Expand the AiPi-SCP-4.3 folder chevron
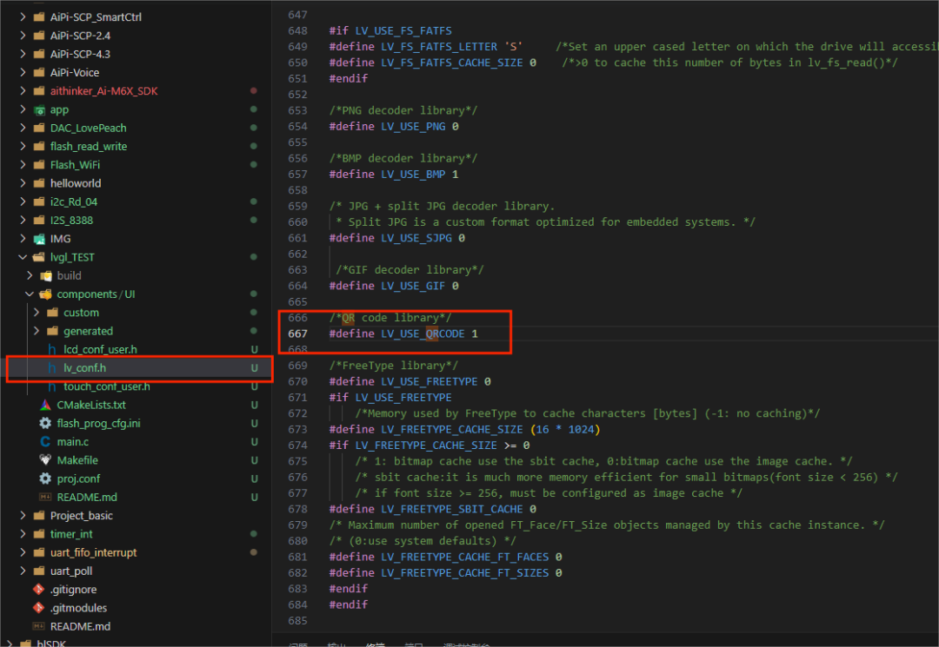Screen dimensions: 939x647 [23, 54]
